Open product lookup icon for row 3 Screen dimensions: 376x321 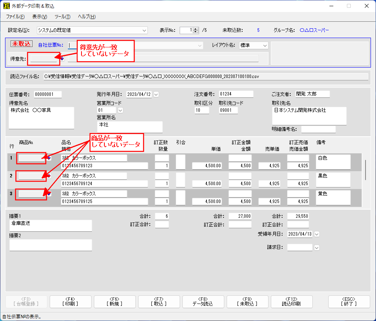pyautogui.click(x=49, y=194)
